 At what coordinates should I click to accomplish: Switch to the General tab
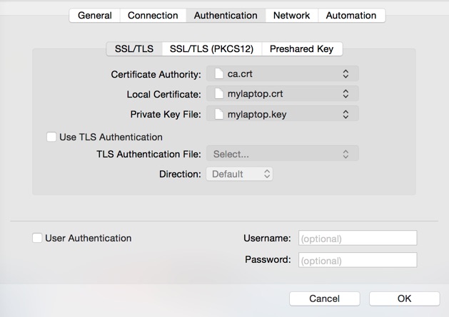(x=95, y=16)
